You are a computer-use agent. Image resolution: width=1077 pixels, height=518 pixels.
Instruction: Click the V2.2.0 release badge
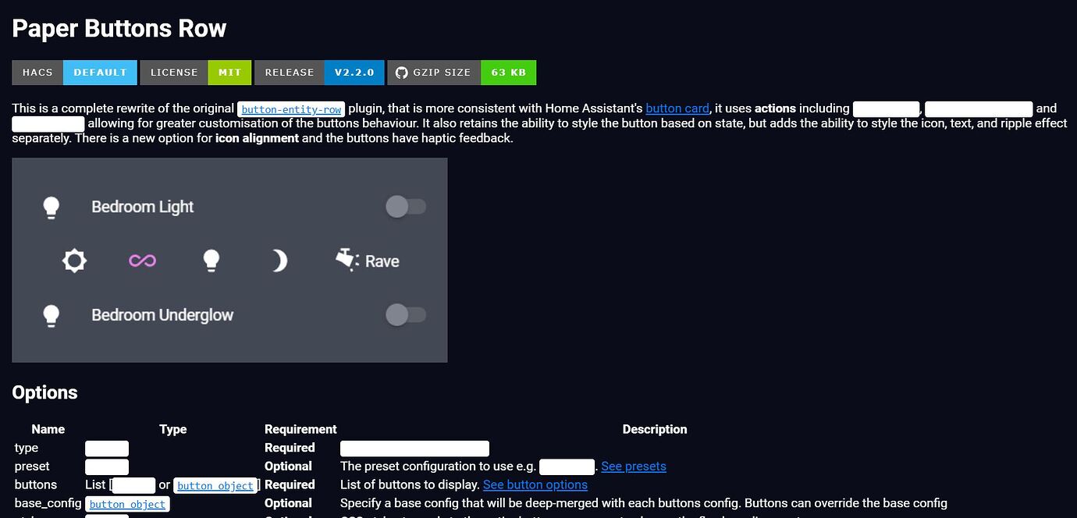354,72
